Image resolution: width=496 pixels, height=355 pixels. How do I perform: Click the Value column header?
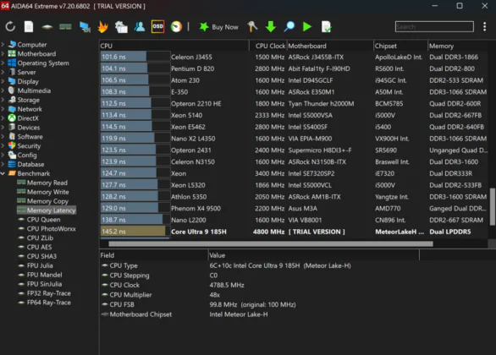point(314,255)
